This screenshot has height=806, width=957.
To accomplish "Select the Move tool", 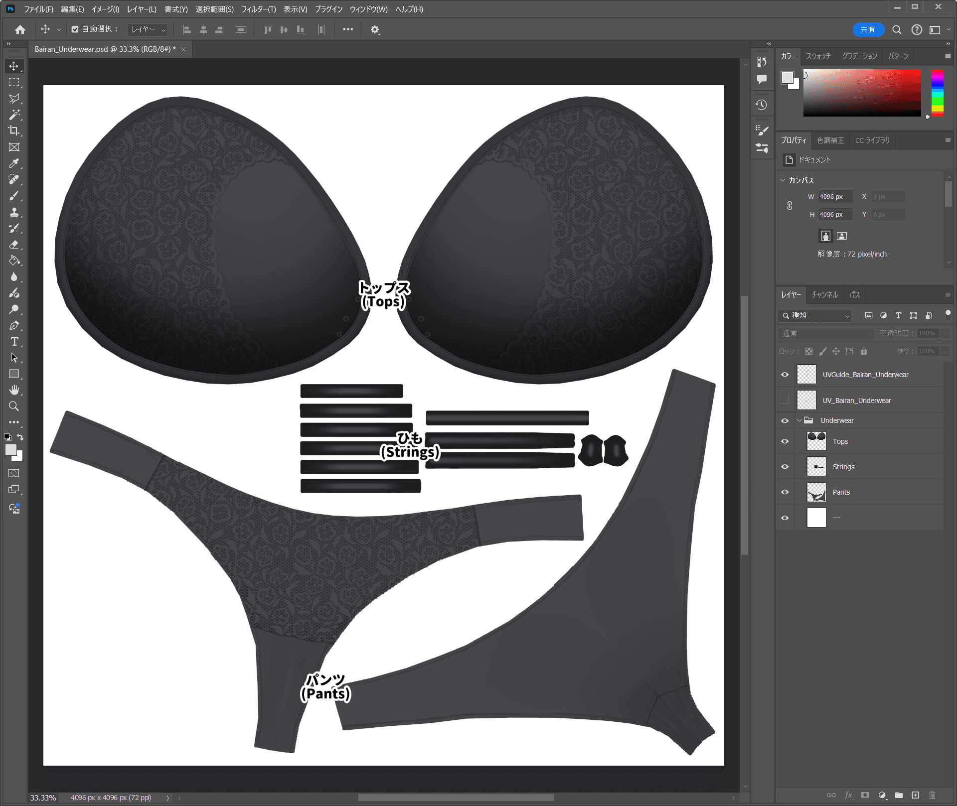I will click(14, 66).
